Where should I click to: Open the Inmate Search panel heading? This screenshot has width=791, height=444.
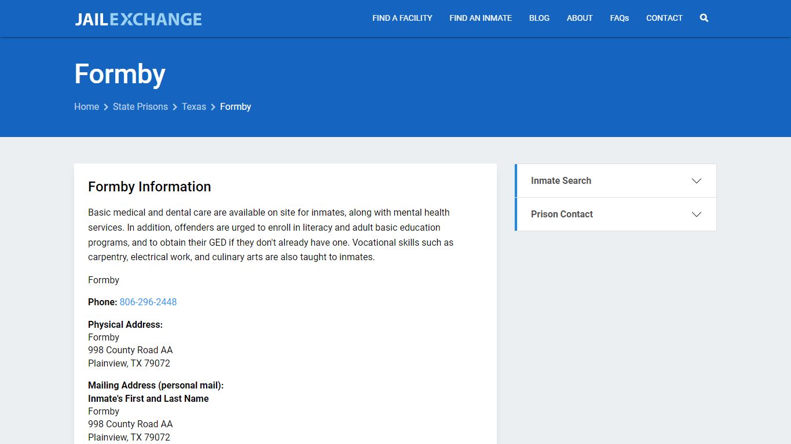point(561,181)
